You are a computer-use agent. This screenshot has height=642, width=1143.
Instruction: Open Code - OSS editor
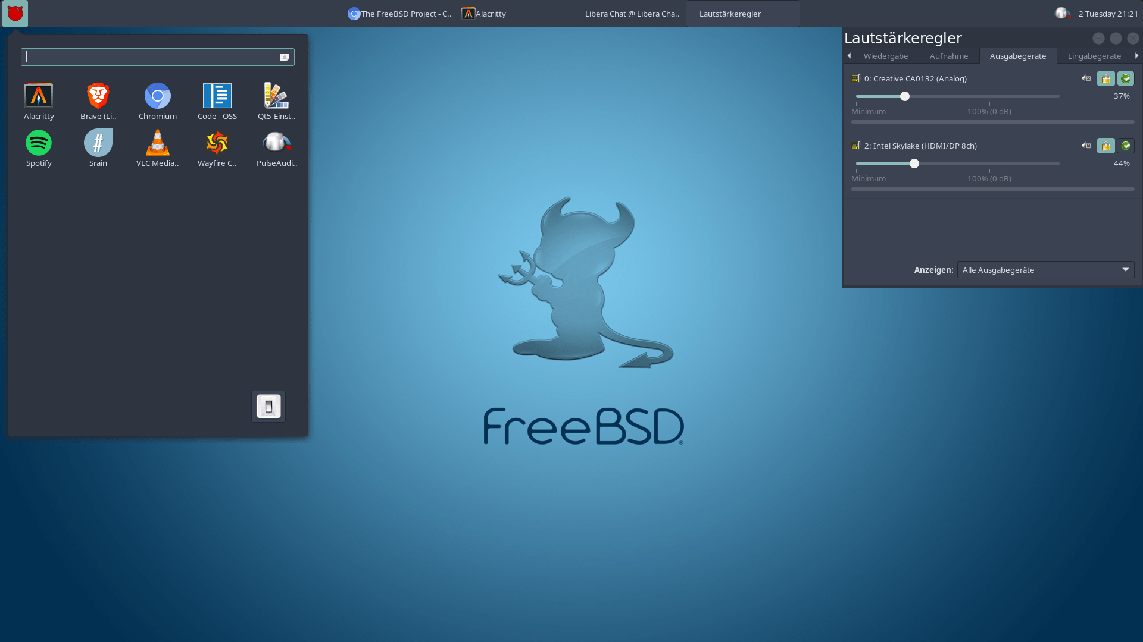click(x=217, y=99)
